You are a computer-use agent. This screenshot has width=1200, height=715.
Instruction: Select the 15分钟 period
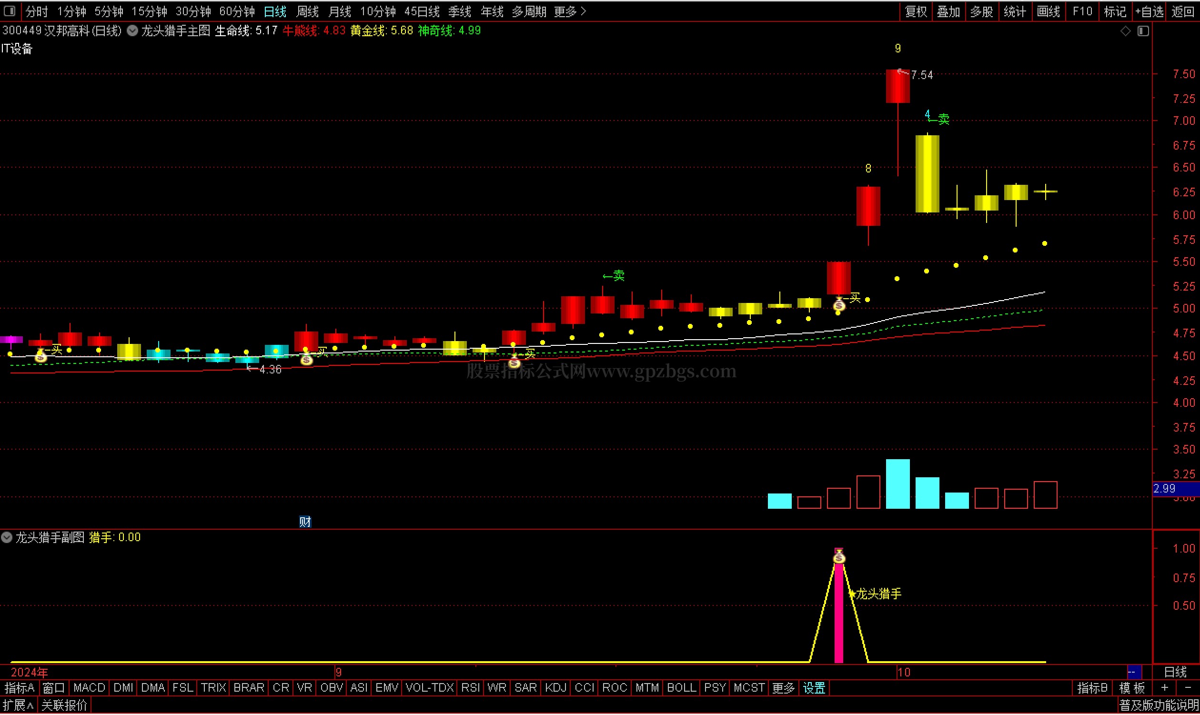(x=149, y=11)
